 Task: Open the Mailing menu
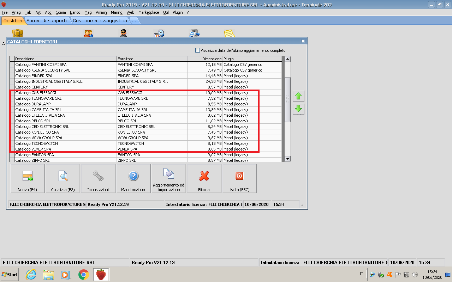click(x=117, y=12)
